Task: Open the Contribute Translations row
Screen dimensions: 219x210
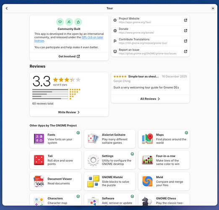Action: 150,41
